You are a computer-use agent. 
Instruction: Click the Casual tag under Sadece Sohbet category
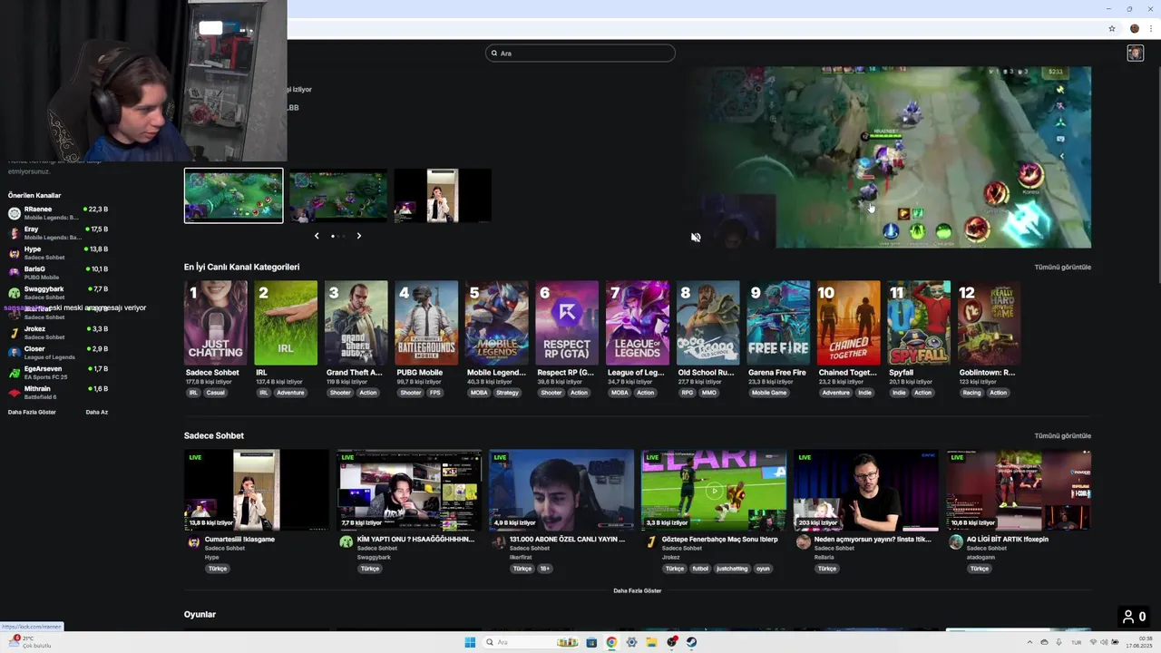216,393
